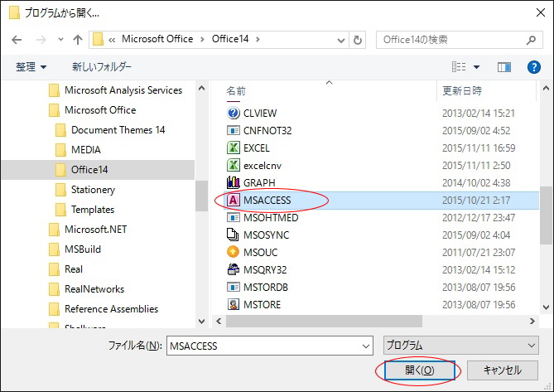Click the キャンセル button
Viewport: 554px width, 392px height.
[x=502, y=370]
